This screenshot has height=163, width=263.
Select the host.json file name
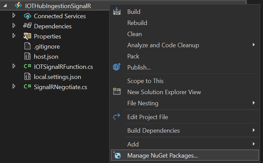point(46,57)
